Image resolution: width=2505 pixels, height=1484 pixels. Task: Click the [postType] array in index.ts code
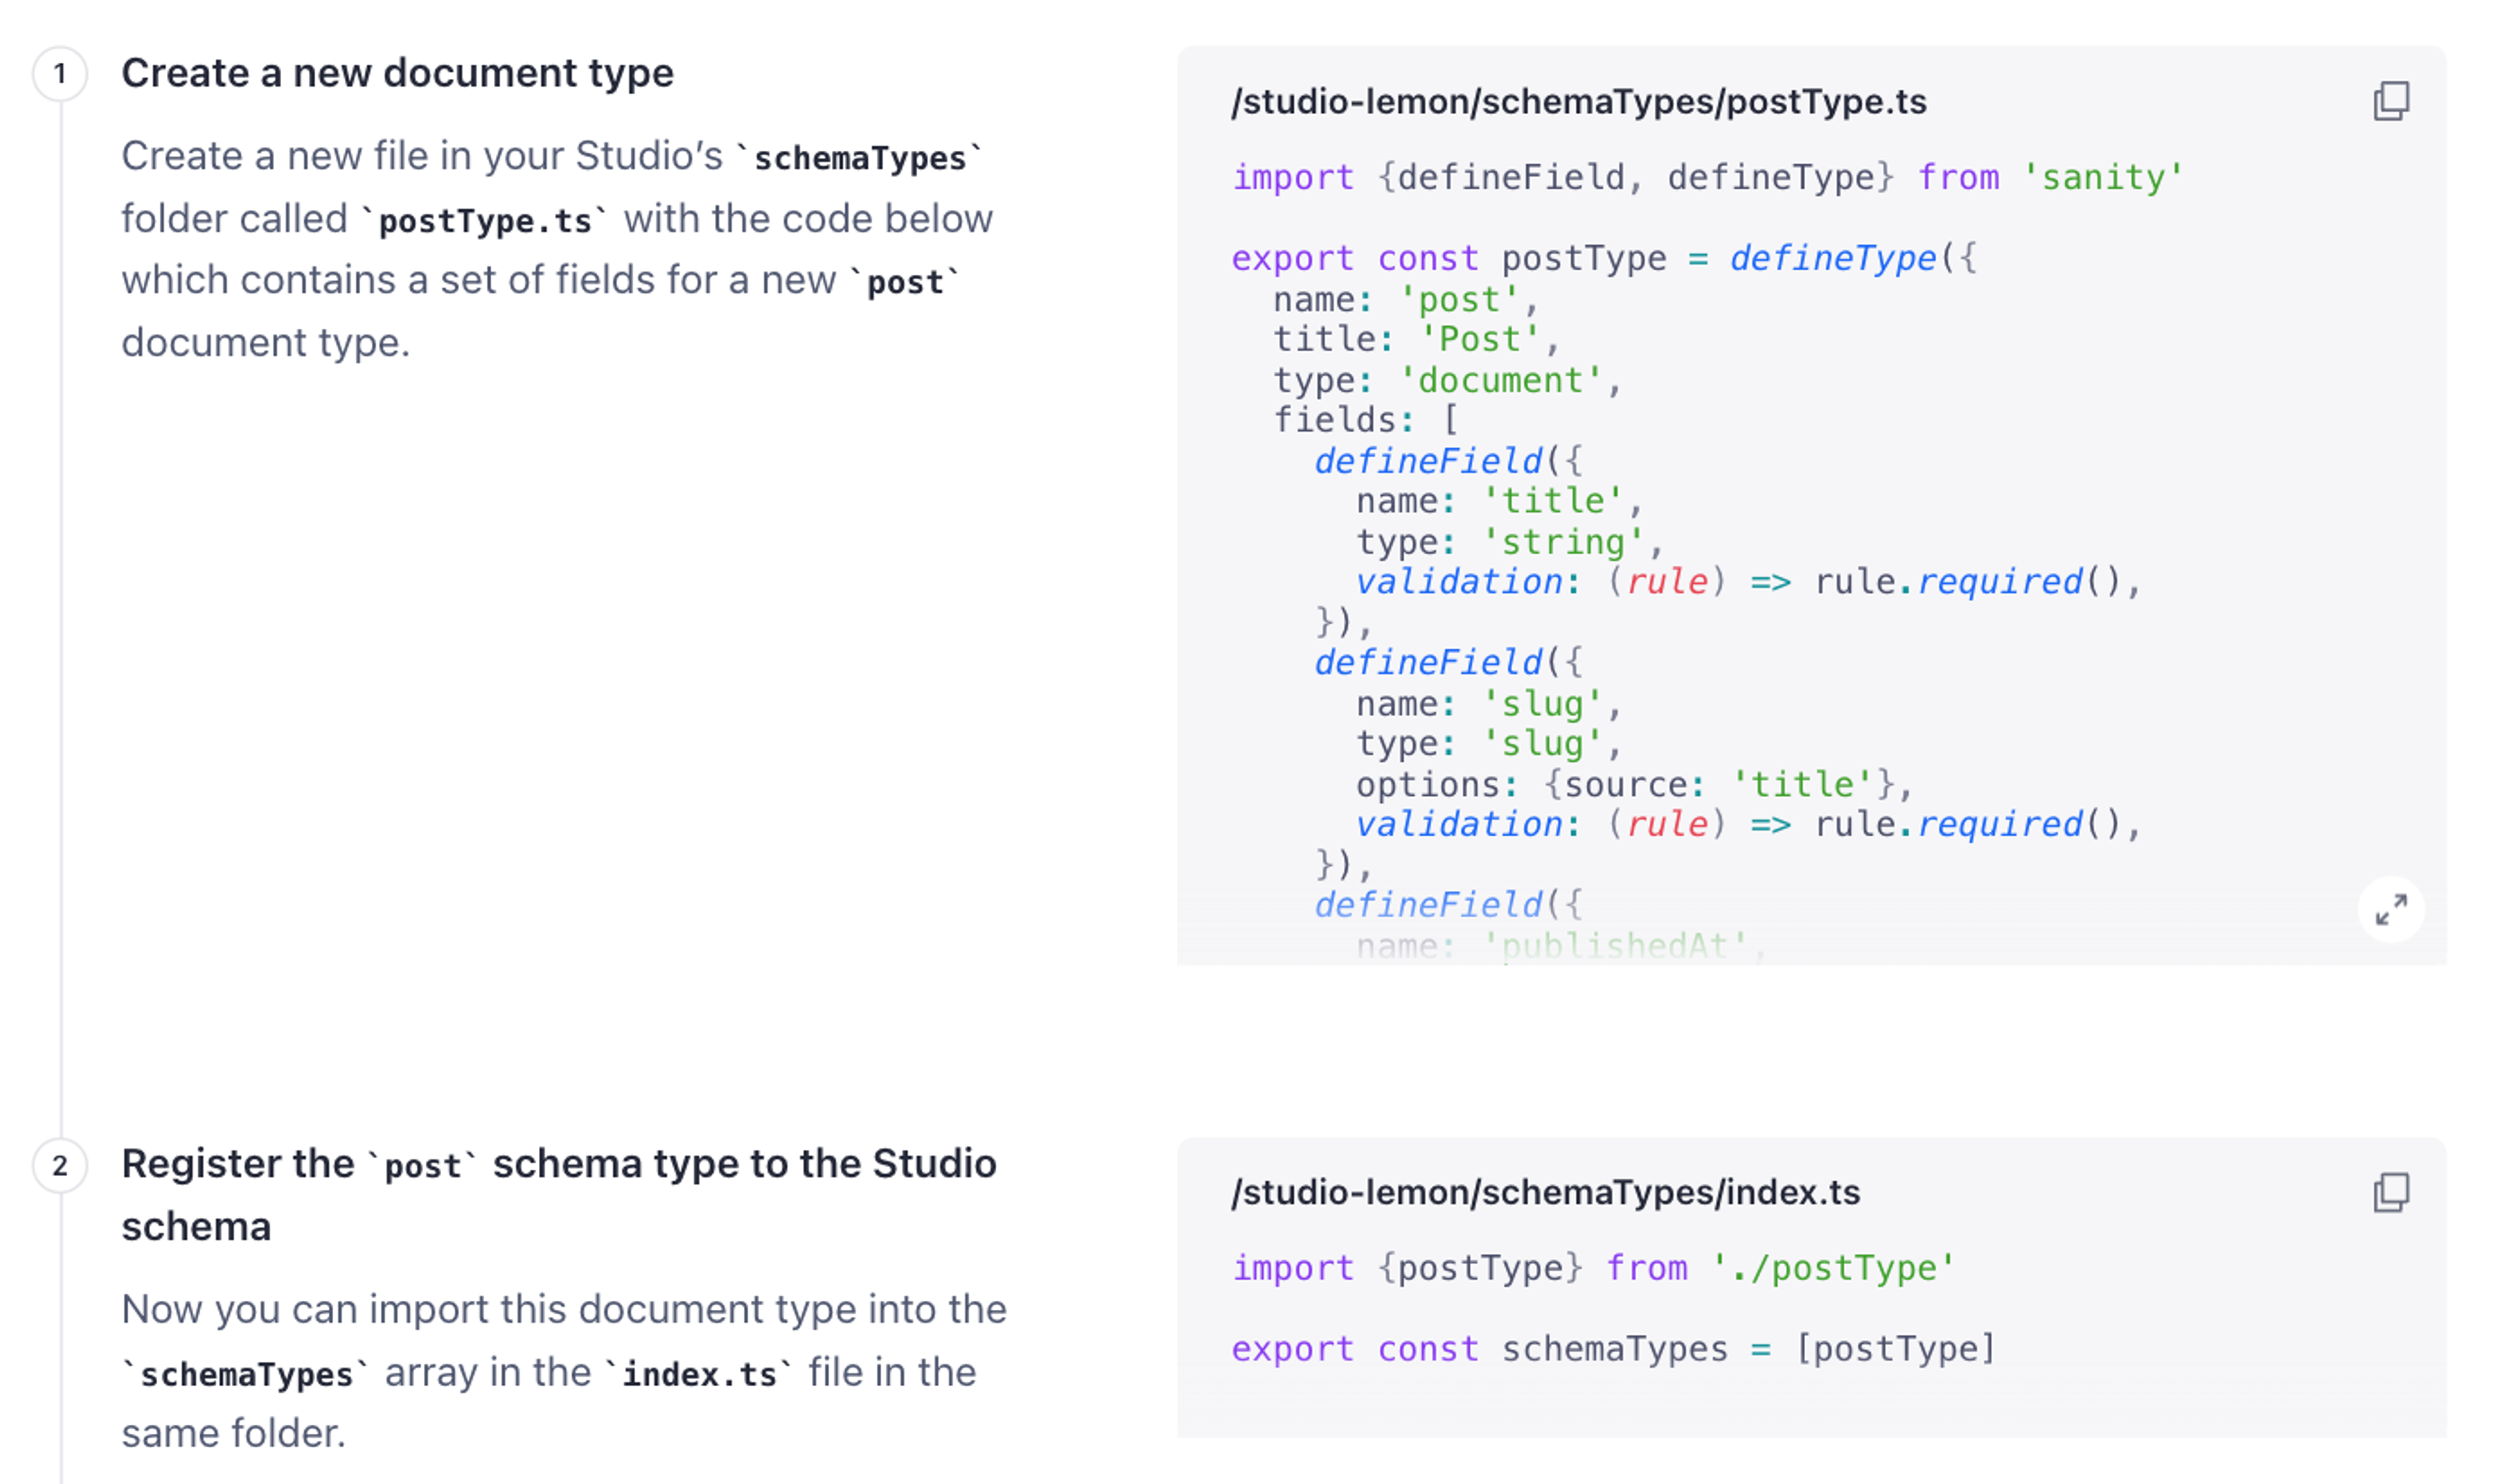point(1896,1349)
